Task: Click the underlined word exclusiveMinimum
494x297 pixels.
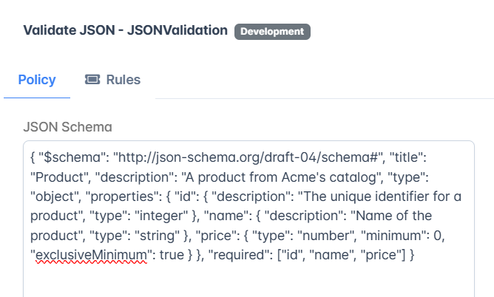Action: point(91,255)
